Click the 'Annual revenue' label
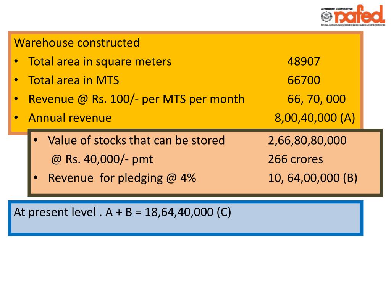Screen dimensions: 391x293 tap(70, 118)
